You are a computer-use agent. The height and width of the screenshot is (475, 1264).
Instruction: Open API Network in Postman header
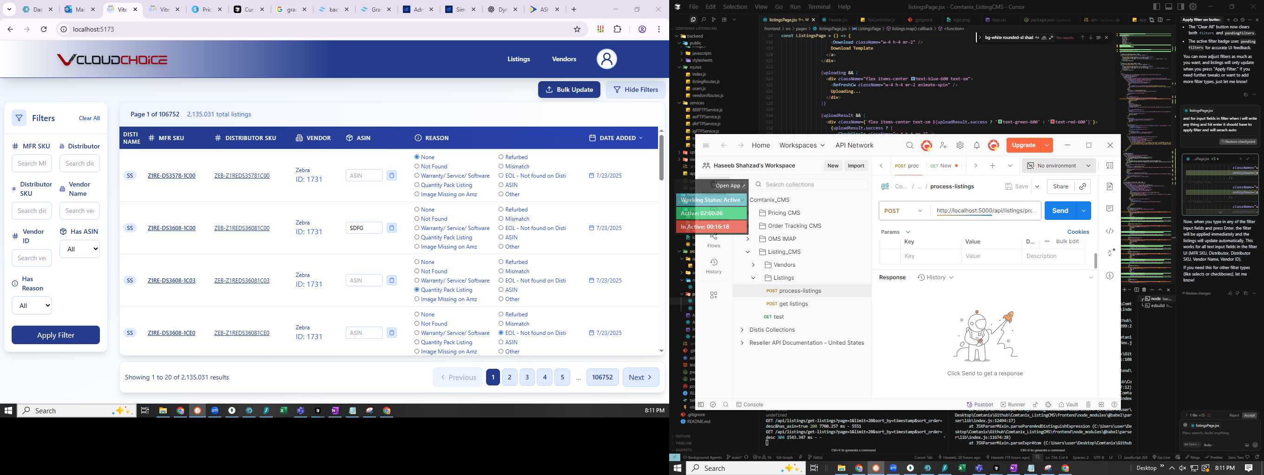click(854, 145)
